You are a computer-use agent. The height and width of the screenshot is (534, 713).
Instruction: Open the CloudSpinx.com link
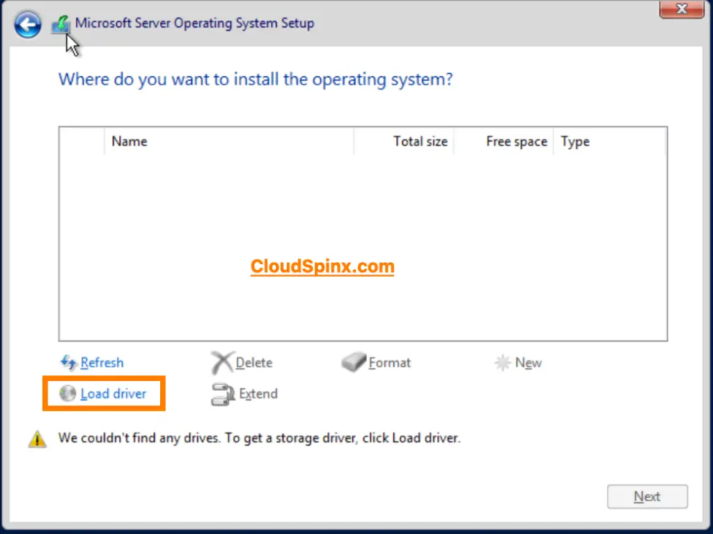pos(322,266)
